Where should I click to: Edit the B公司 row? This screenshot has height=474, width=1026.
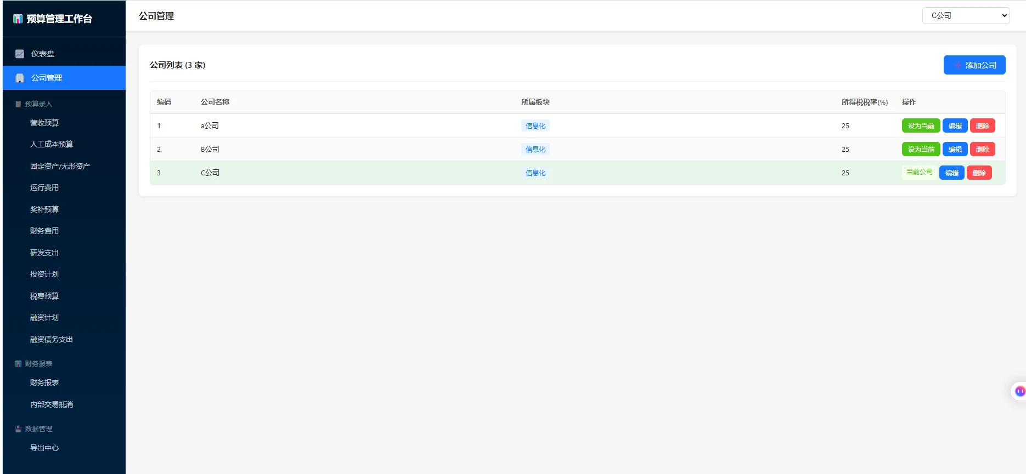[x=955, y=149]
